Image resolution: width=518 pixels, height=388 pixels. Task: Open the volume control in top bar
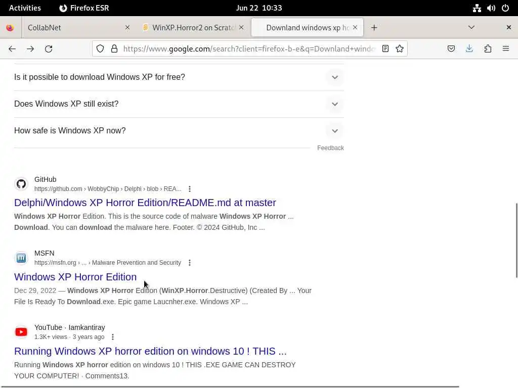point(491,8)
